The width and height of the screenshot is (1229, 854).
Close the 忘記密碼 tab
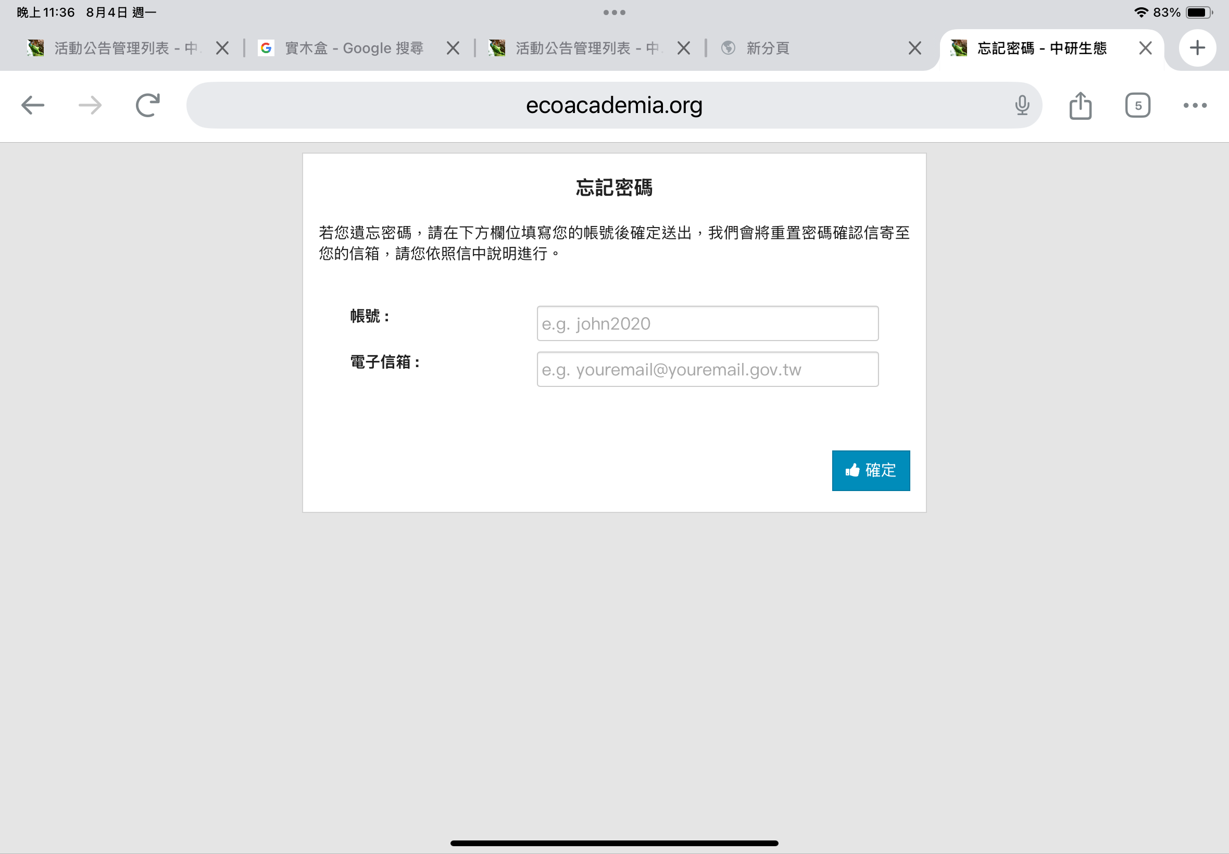pyautogui.click(x=1146, y=48)
